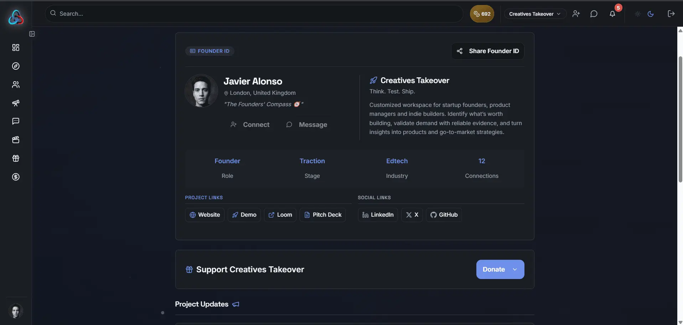Click the vertical page scrollbar

[x=680, y=119]
